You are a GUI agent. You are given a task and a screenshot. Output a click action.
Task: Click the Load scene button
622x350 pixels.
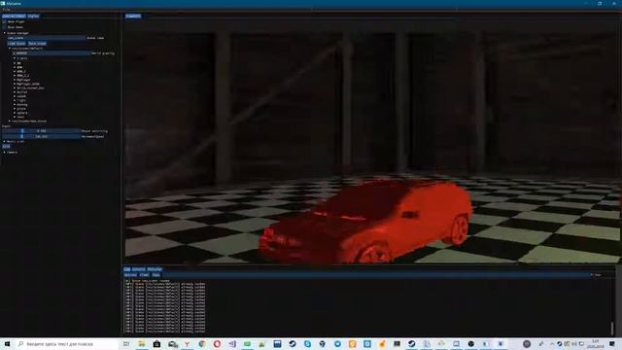click(17, 43)
